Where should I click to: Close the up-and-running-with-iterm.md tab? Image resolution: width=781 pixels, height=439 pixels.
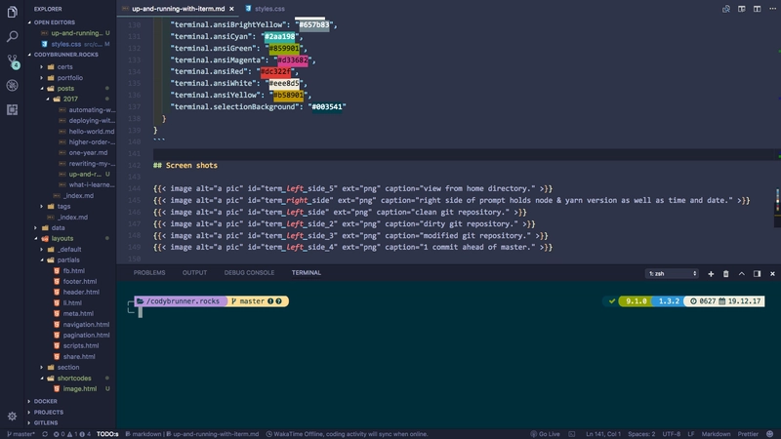click(231, 9)
